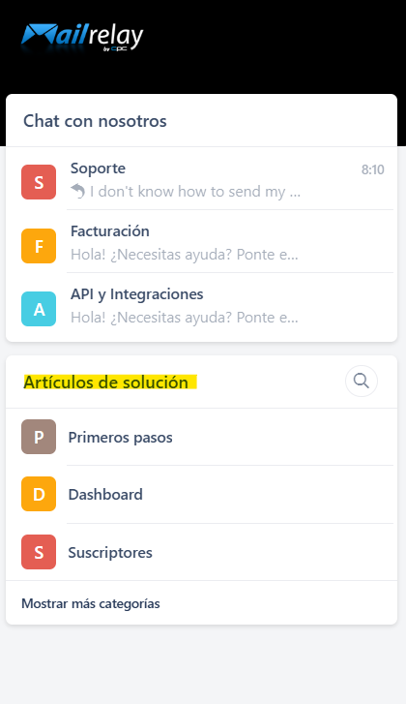Open search for solution articles
The image size is (406, 704).
[x=362, y=382]
